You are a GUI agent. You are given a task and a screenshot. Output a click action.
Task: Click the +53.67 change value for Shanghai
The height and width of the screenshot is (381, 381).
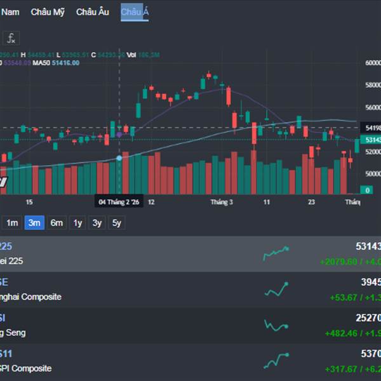(x=344, y=298)
